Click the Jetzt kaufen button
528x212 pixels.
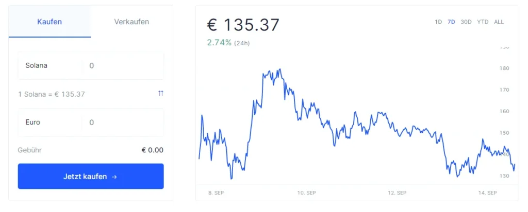point(91,176)
